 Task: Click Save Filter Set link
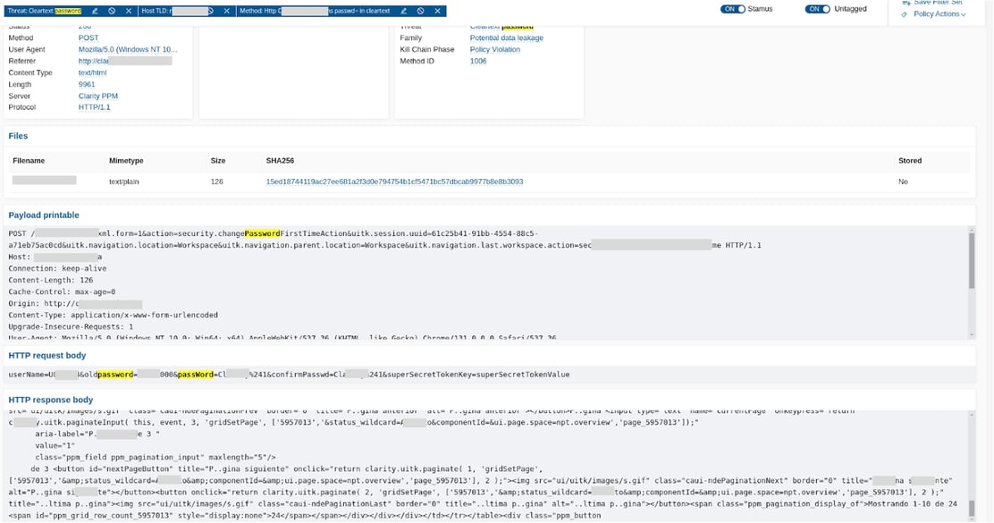point(938,3)
